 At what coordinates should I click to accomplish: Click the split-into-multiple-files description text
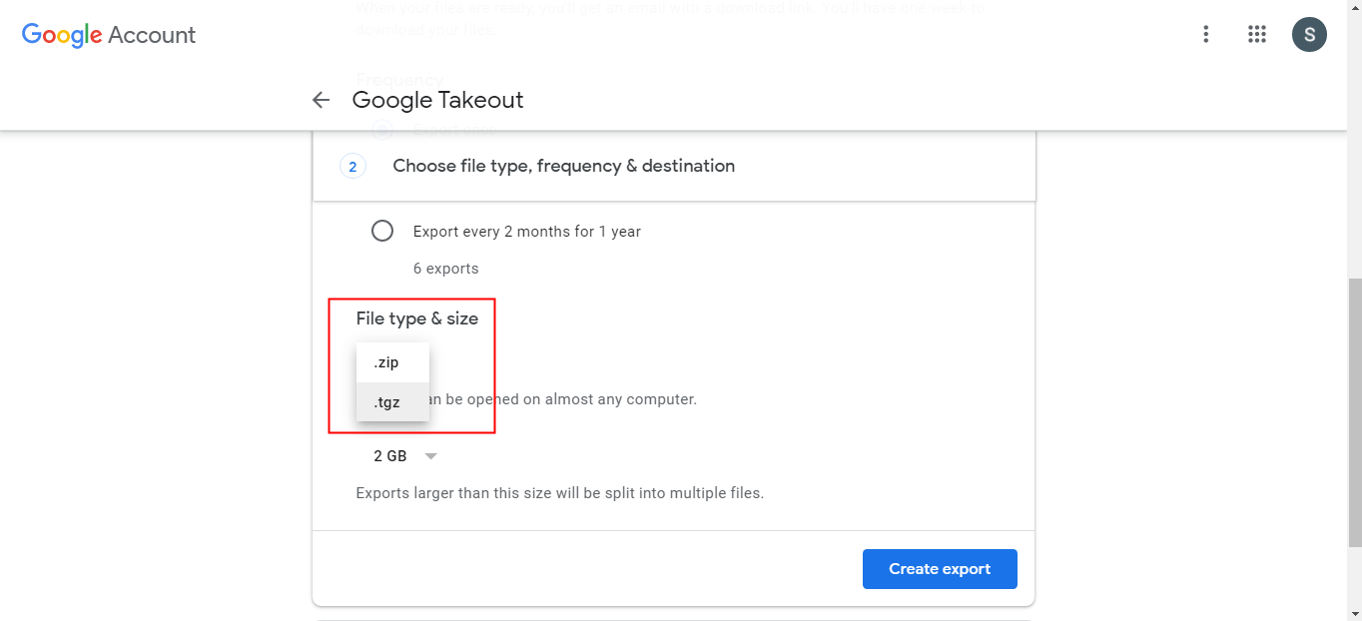pyautogui.click(x=559, y=493)
